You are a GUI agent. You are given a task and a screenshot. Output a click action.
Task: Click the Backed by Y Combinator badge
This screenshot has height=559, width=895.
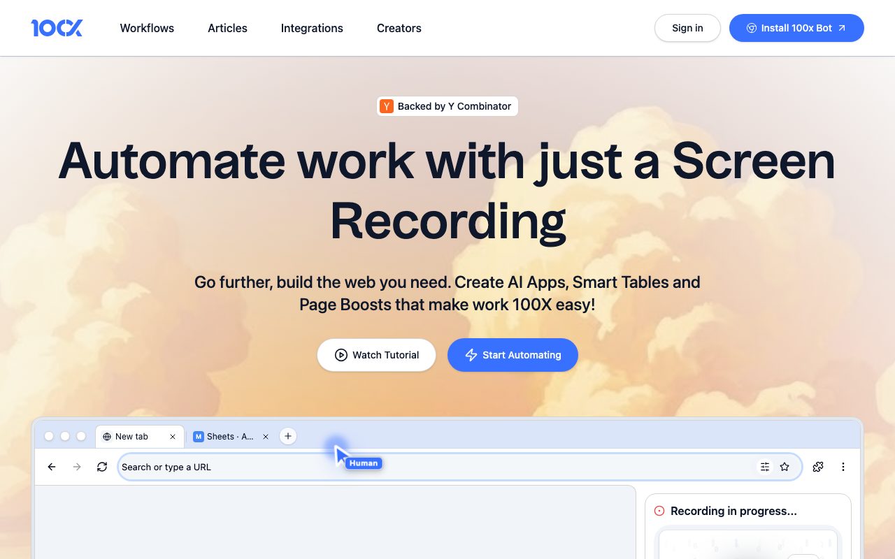click(x=447, y=106)
